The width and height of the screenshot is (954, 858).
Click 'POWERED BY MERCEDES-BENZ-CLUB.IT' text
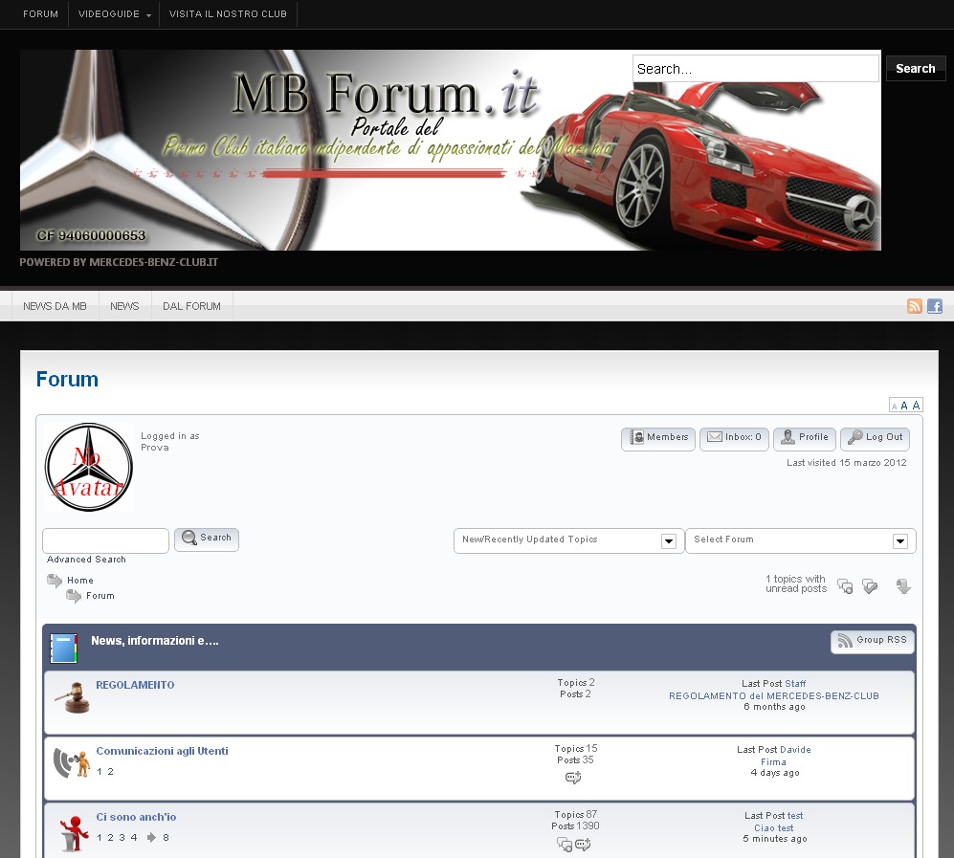click(119, 262)
